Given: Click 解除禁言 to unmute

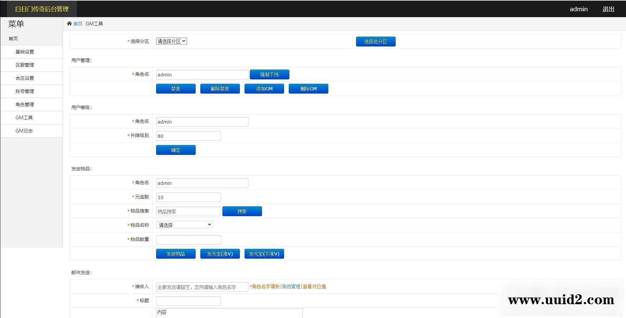Looking at the screenshot, I should click(x=220, y=88).
